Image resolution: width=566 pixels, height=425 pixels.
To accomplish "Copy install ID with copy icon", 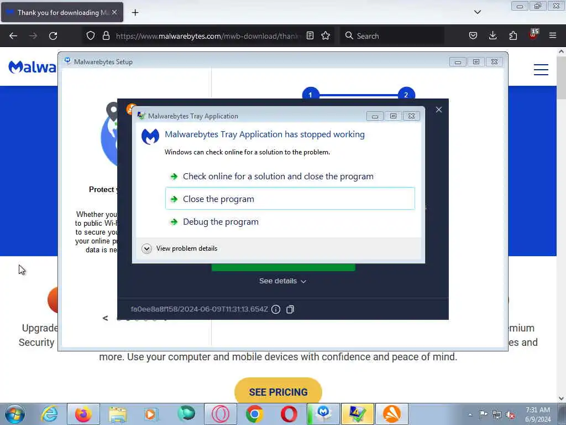I will (x=290, y=309).
